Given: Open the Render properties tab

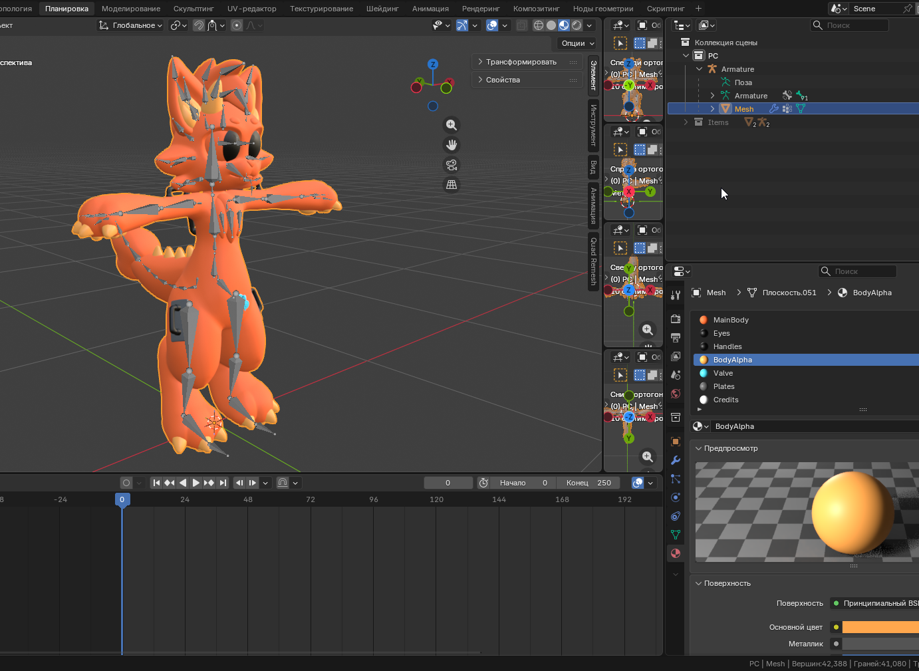Looking at the screenshot, I should click(x=675, y=319).
